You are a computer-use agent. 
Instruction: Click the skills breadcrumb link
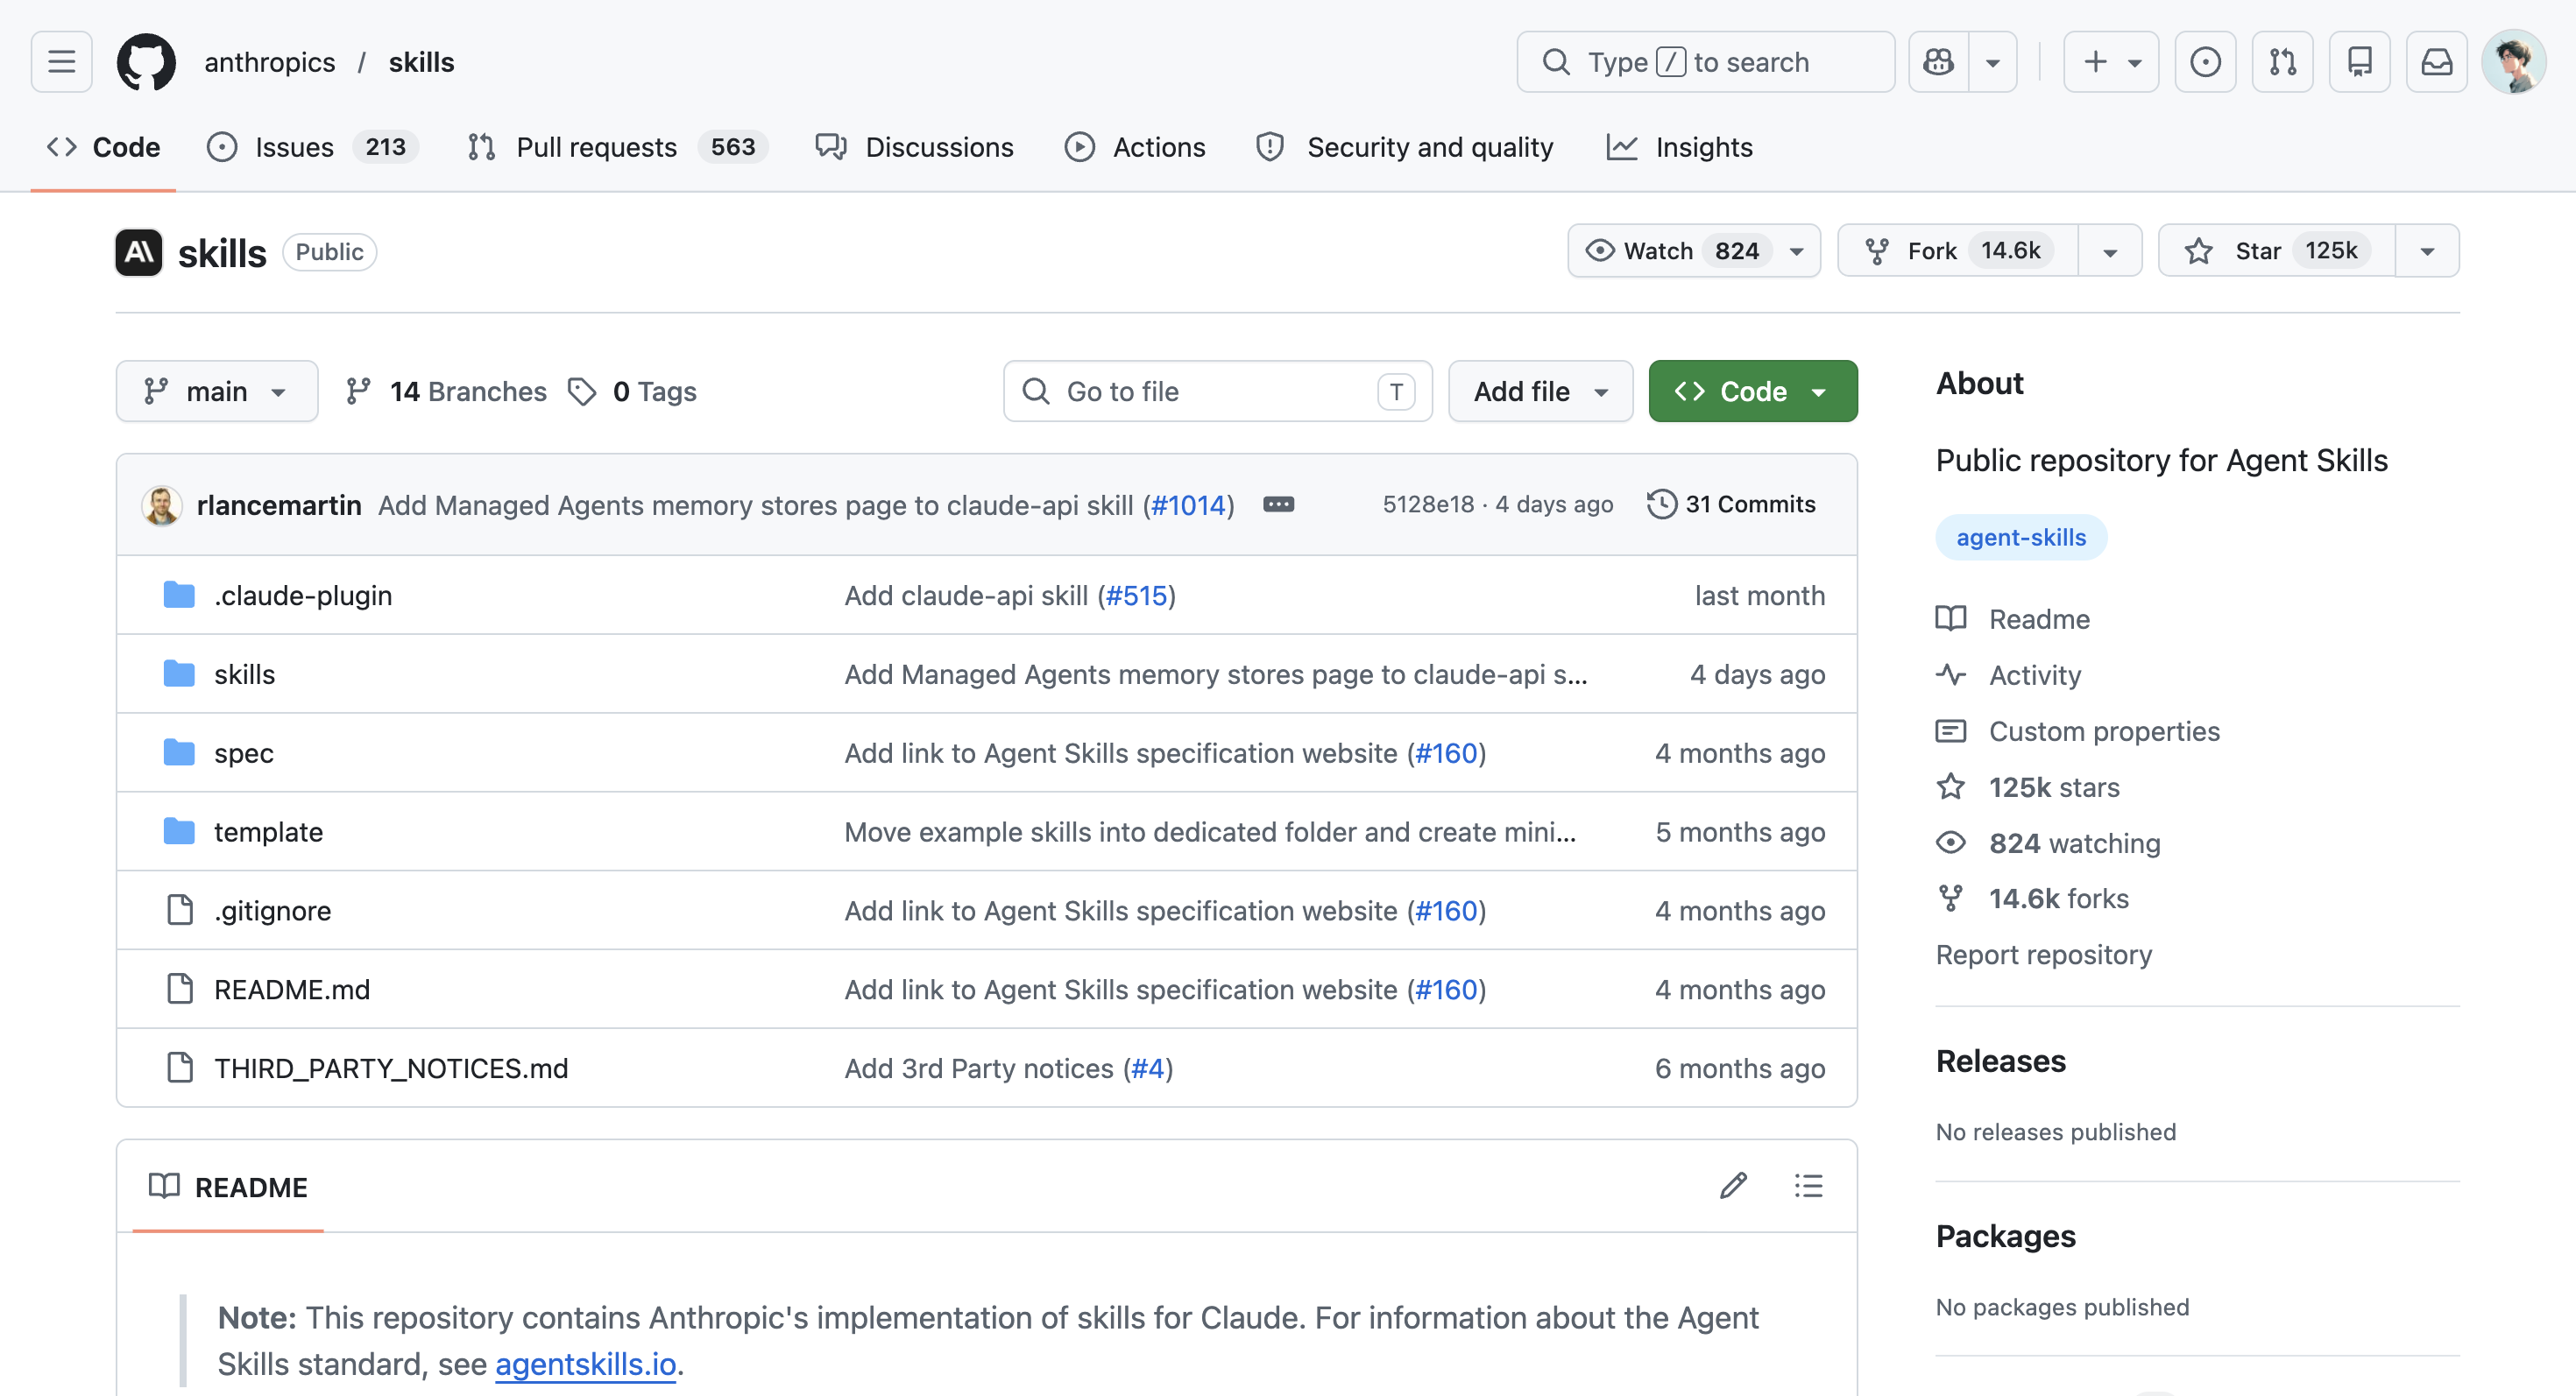pyautogui.click(x=421, y=62)
